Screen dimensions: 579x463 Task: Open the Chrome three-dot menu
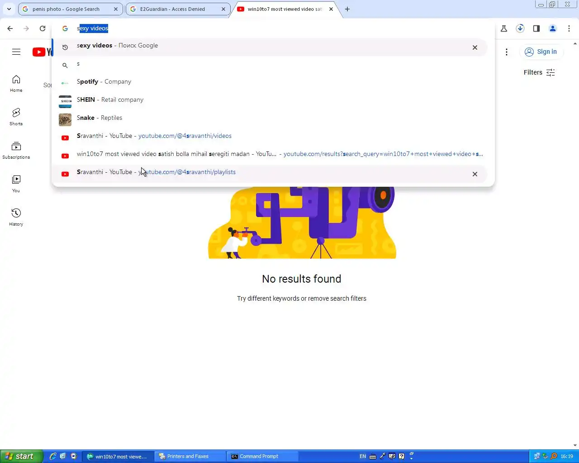coord(569,28)
